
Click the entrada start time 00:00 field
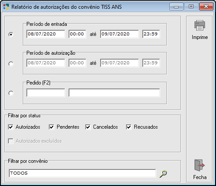coord(77,34)
